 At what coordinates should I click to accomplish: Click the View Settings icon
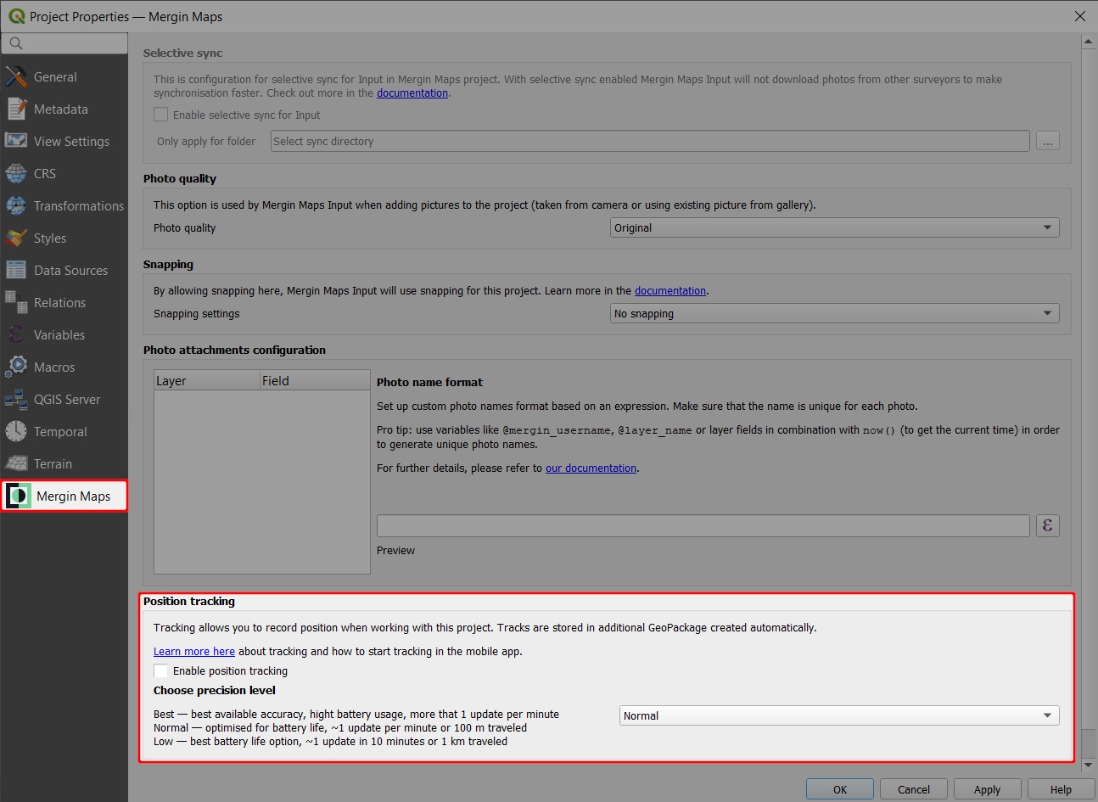[16, 141]
